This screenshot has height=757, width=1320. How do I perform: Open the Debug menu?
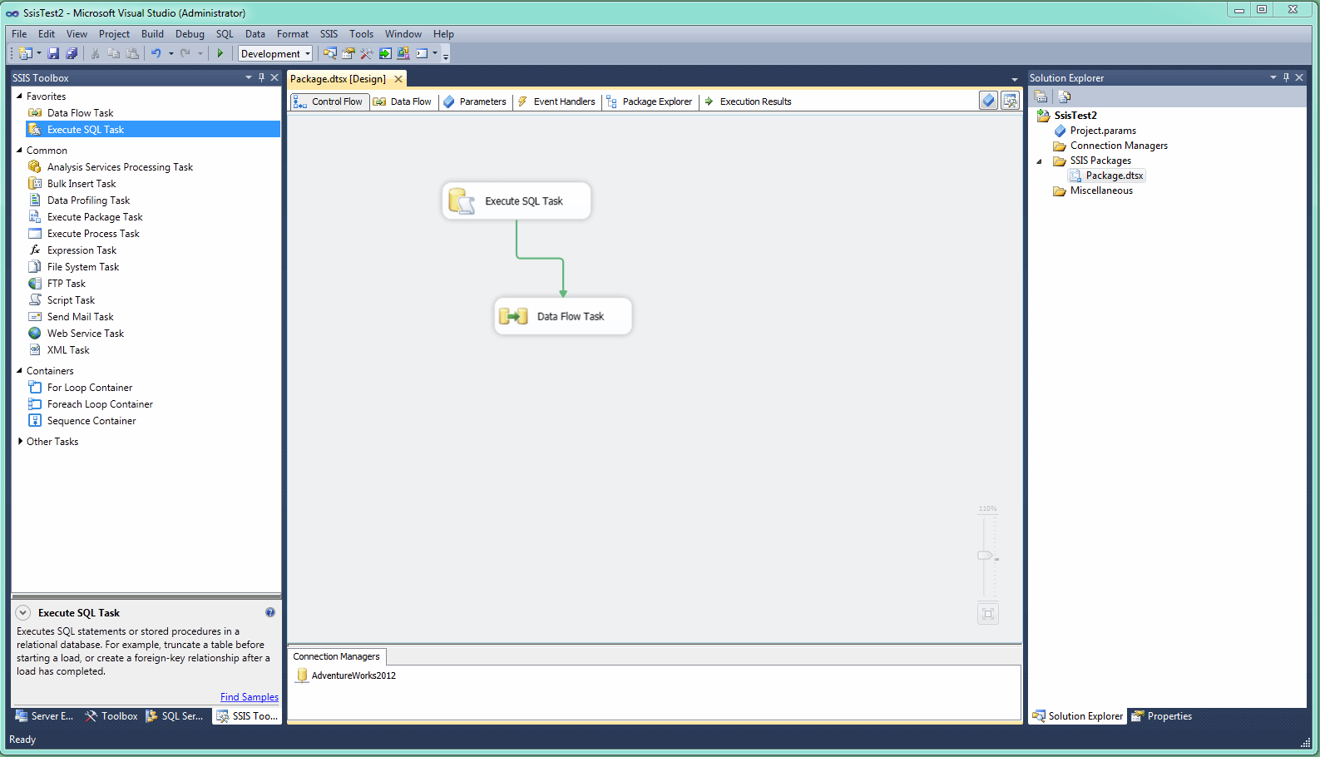[190, 34]
